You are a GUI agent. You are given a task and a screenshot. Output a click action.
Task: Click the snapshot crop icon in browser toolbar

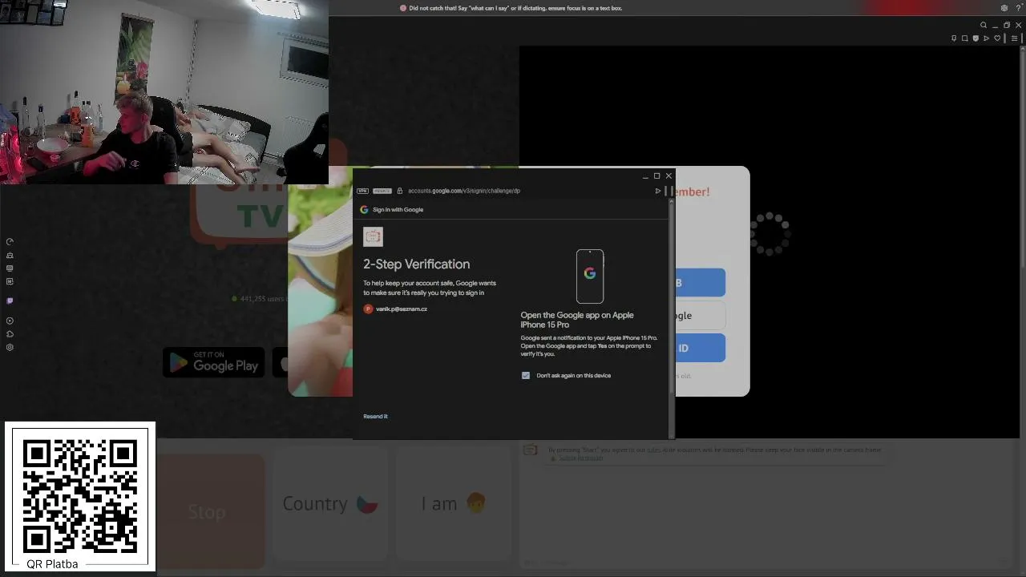(x=964, y=38)
